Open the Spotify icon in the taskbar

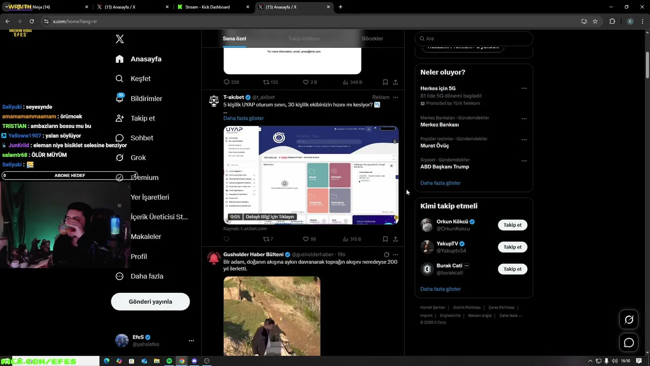click(169, 361)
